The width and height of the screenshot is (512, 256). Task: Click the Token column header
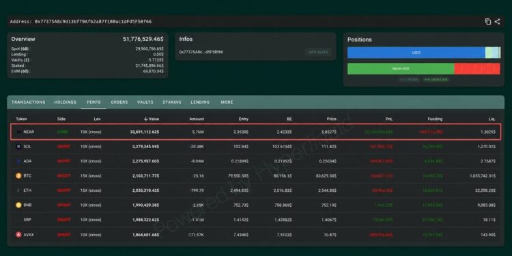[x=22, y=119]
